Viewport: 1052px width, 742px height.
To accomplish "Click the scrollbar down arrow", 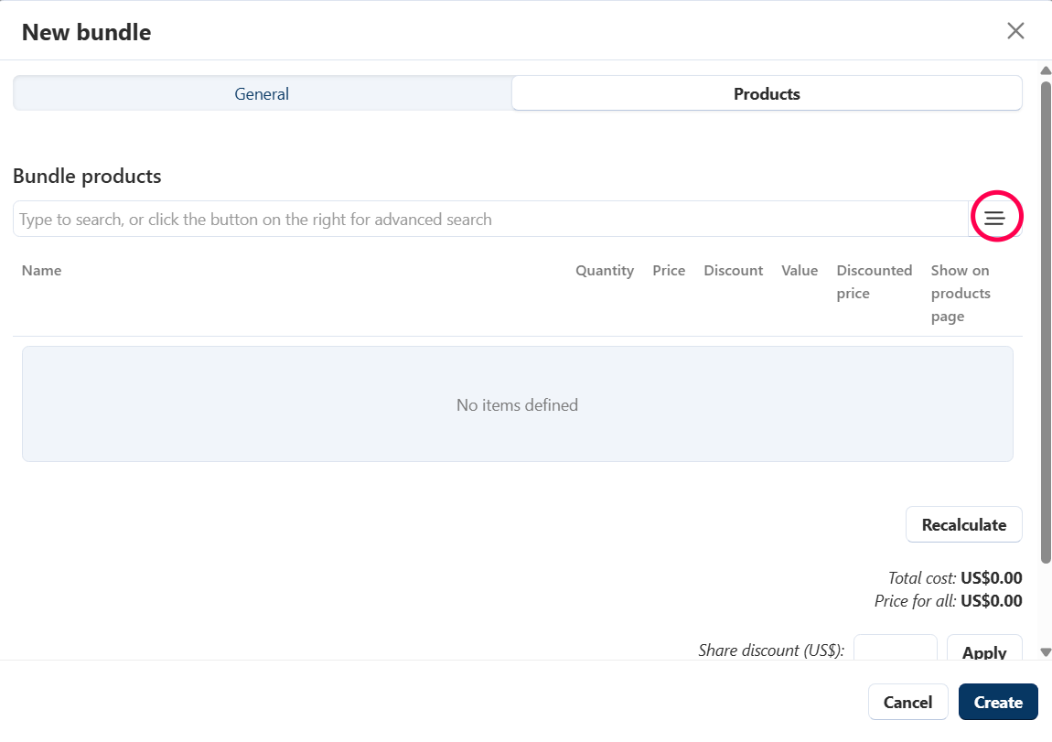I will pos(1046,652).
